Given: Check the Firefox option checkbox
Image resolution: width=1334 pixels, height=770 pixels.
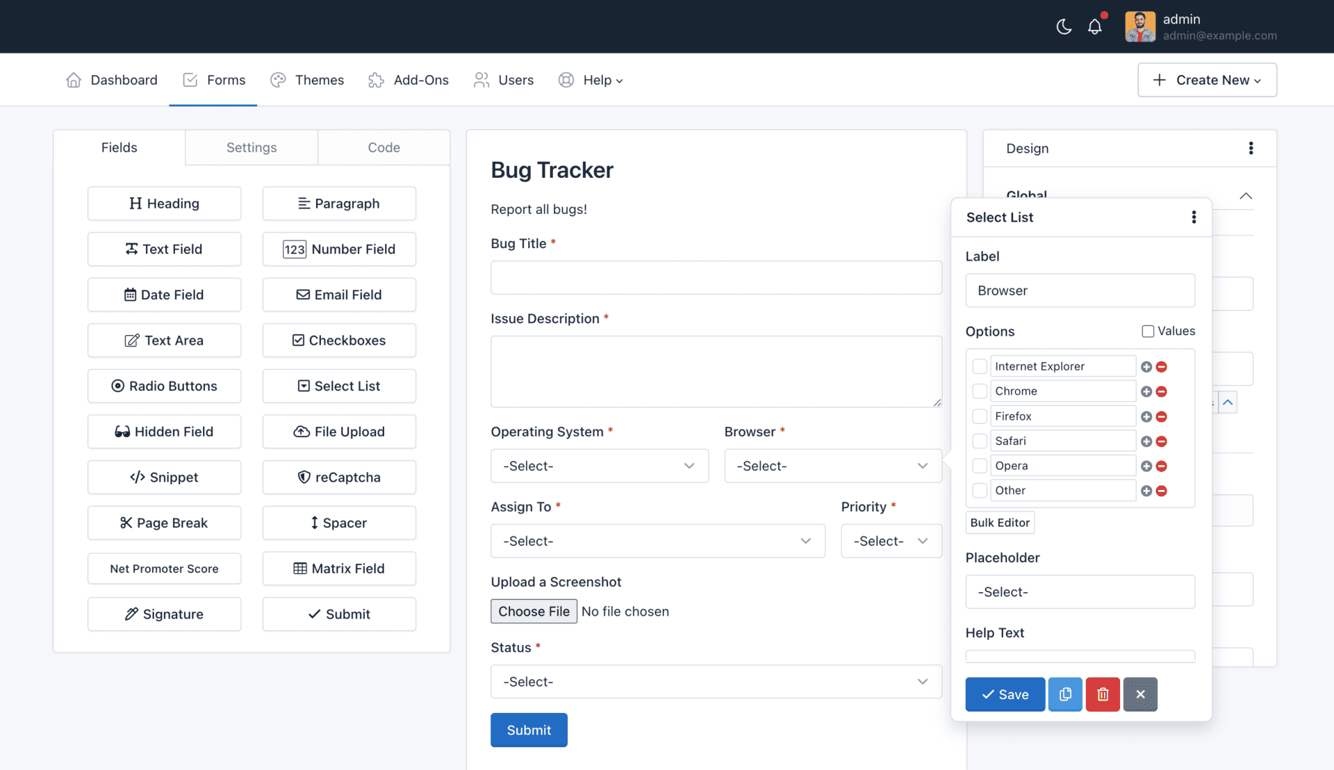Looking at the screenshot, I should pyautogui.click(x=980, y=416).
